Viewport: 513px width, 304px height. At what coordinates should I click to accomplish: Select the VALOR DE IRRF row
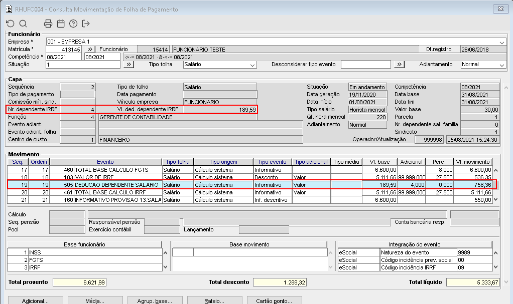[117, 177]
